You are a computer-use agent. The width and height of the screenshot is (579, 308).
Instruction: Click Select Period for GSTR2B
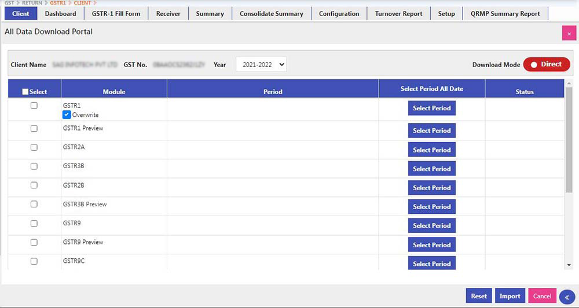[x=431, y=188]
